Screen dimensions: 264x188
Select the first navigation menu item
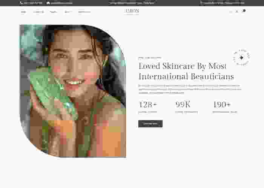point(23,12)
